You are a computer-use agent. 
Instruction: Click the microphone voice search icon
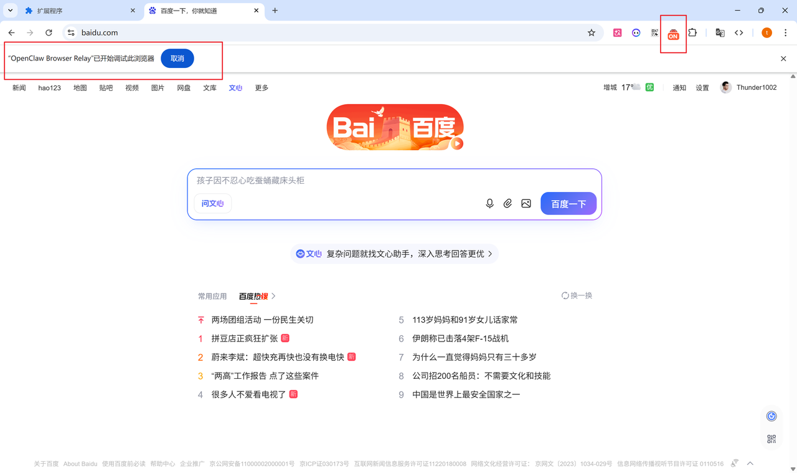click(489, 204)
